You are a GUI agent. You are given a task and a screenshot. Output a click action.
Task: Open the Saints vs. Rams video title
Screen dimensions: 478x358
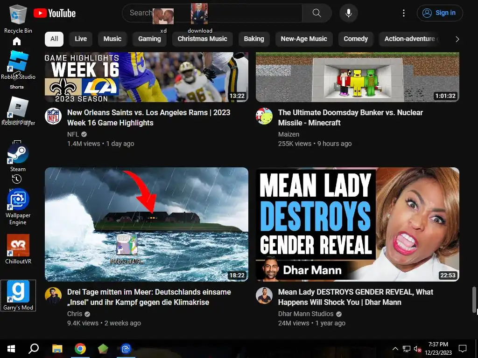(x=149, y=117)
